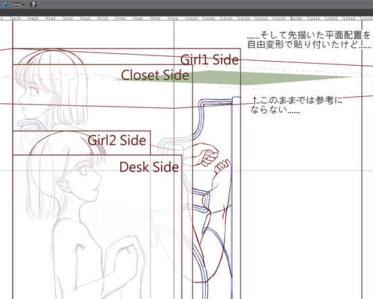
Task: Open the help question mark icon
Action: [34, 4]
